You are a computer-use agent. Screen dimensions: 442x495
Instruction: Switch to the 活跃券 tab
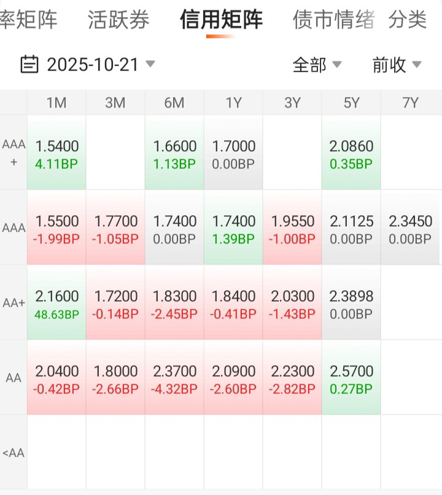tap(118, 20)
